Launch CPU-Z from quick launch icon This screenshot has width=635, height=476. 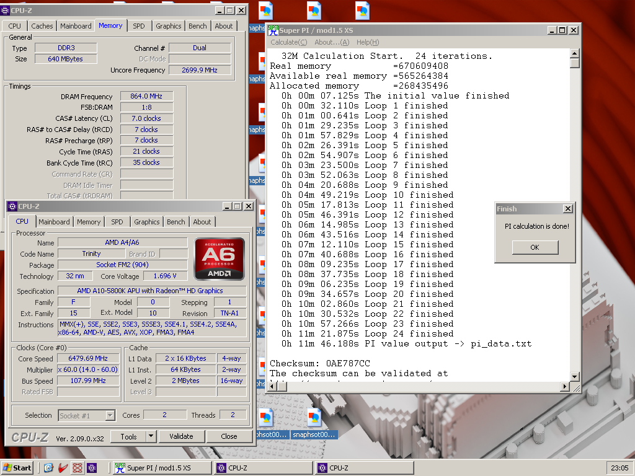92,468
